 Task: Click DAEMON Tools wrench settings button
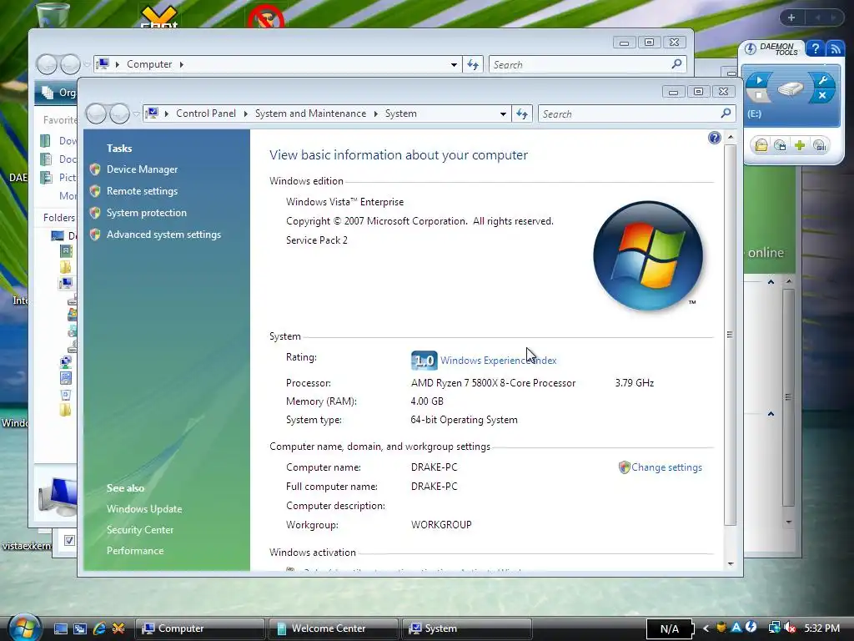[822, 80]
